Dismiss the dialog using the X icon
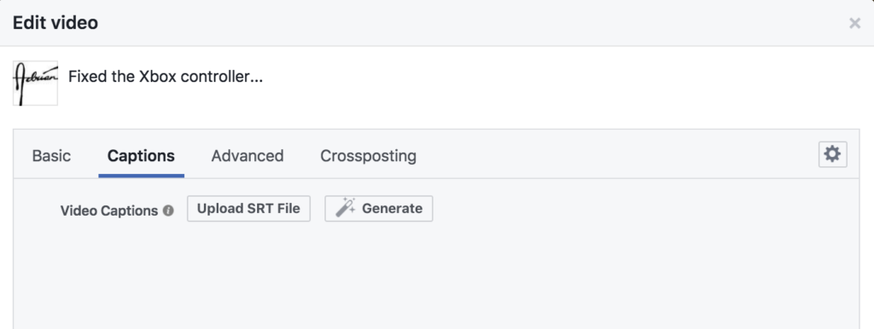 click(854, 23)
